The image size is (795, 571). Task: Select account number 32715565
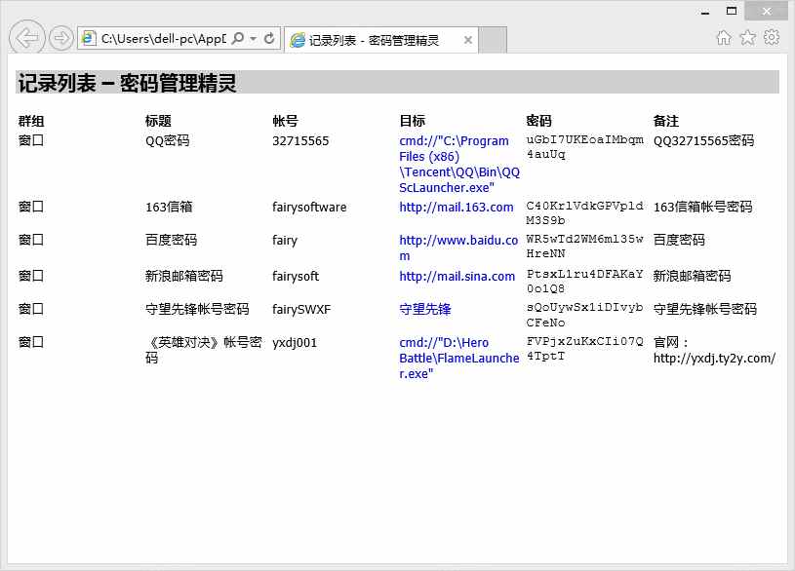pos(300,141)
